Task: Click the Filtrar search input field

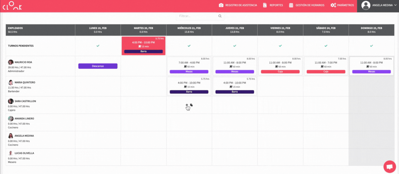Action: (197, 16)
